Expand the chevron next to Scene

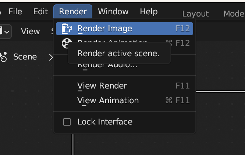click(51, 57)
